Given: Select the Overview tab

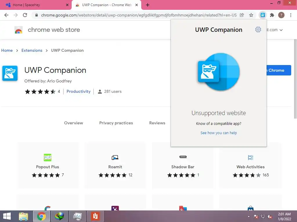Looking at the screenshot, I should 73,123.
